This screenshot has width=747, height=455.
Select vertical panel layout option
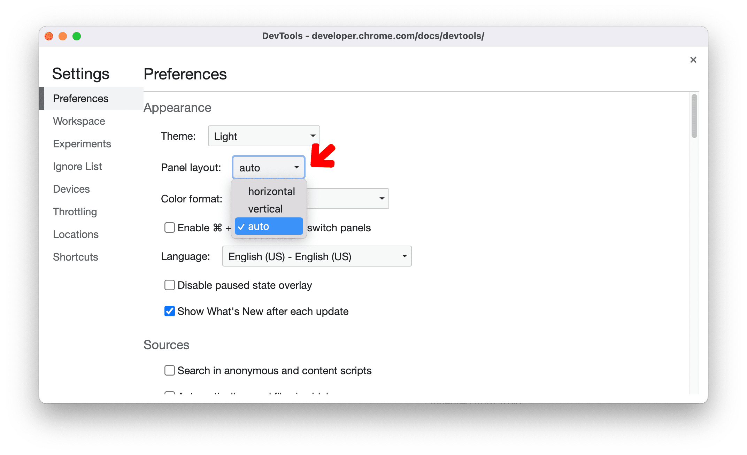265,209
